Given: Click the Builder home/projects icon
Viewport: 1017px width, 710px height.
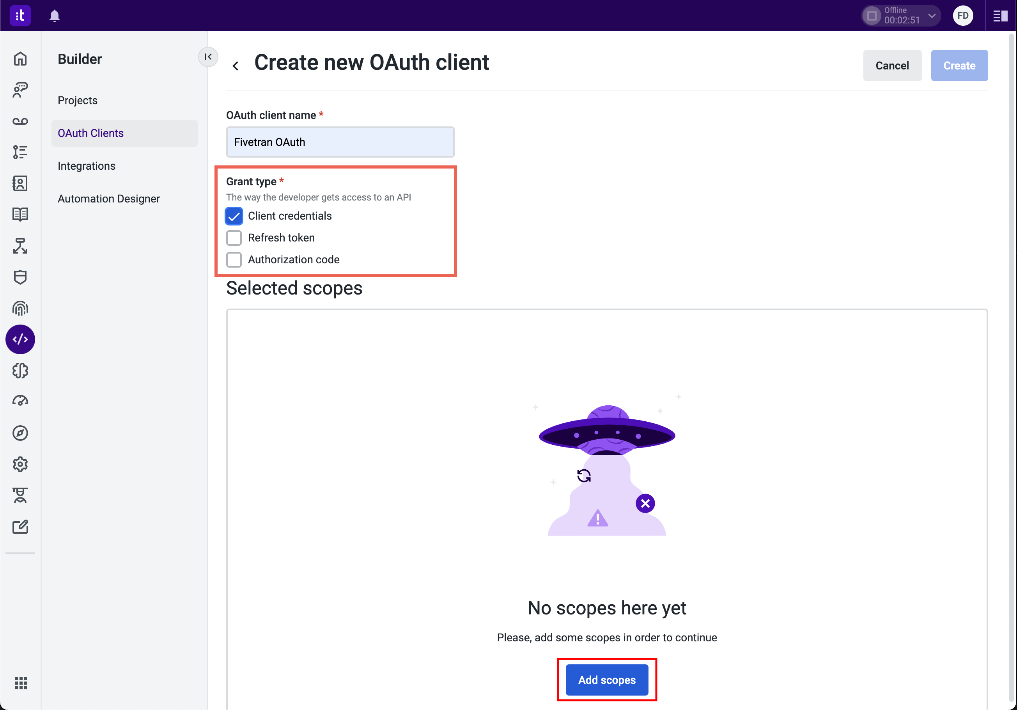Looking at the screenshot, I should (21, 58).
